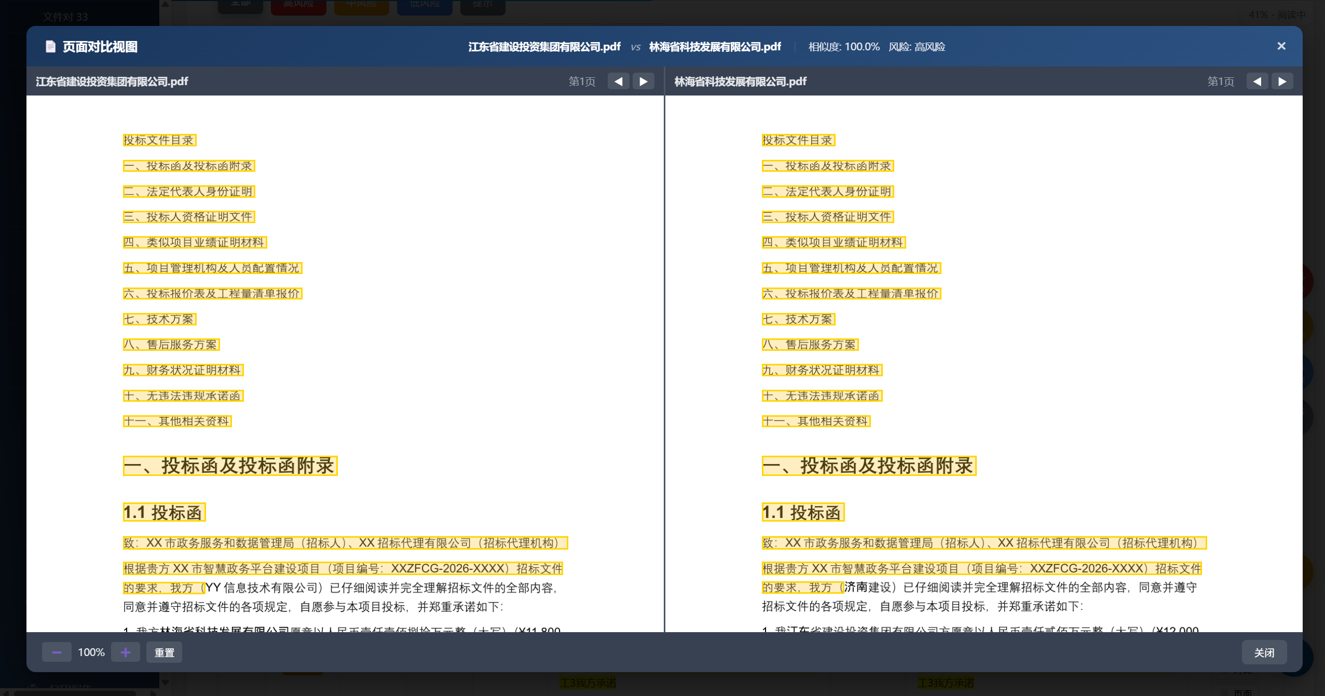Click 七、技术方案 in right document
This screenshot has width=1325, height=696.
(x=798, y=319)
